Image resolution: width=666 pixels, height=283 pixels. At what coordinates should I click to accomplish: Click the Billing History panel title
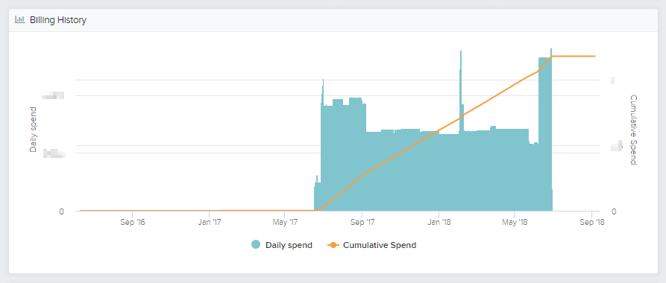(x=58, y=20)
